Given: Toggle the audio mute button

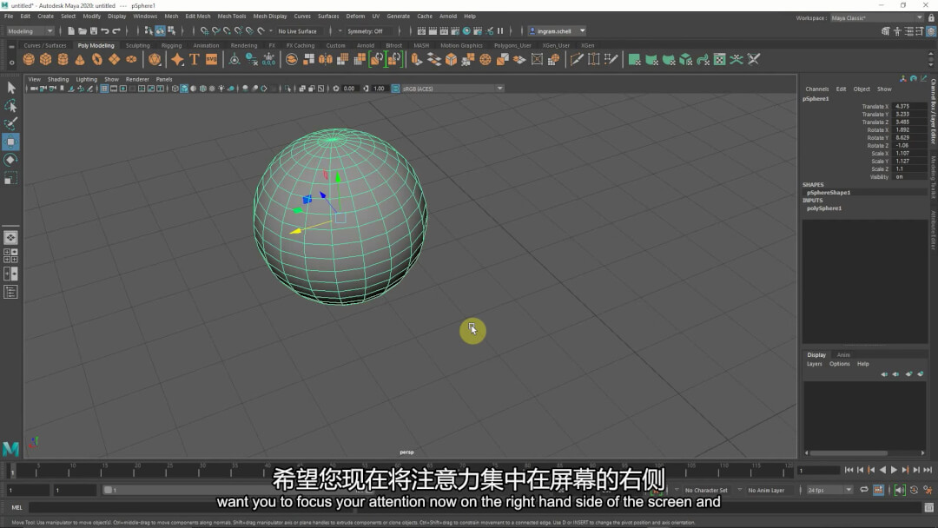Looking at the screenshot, I should tap(900, 490).
